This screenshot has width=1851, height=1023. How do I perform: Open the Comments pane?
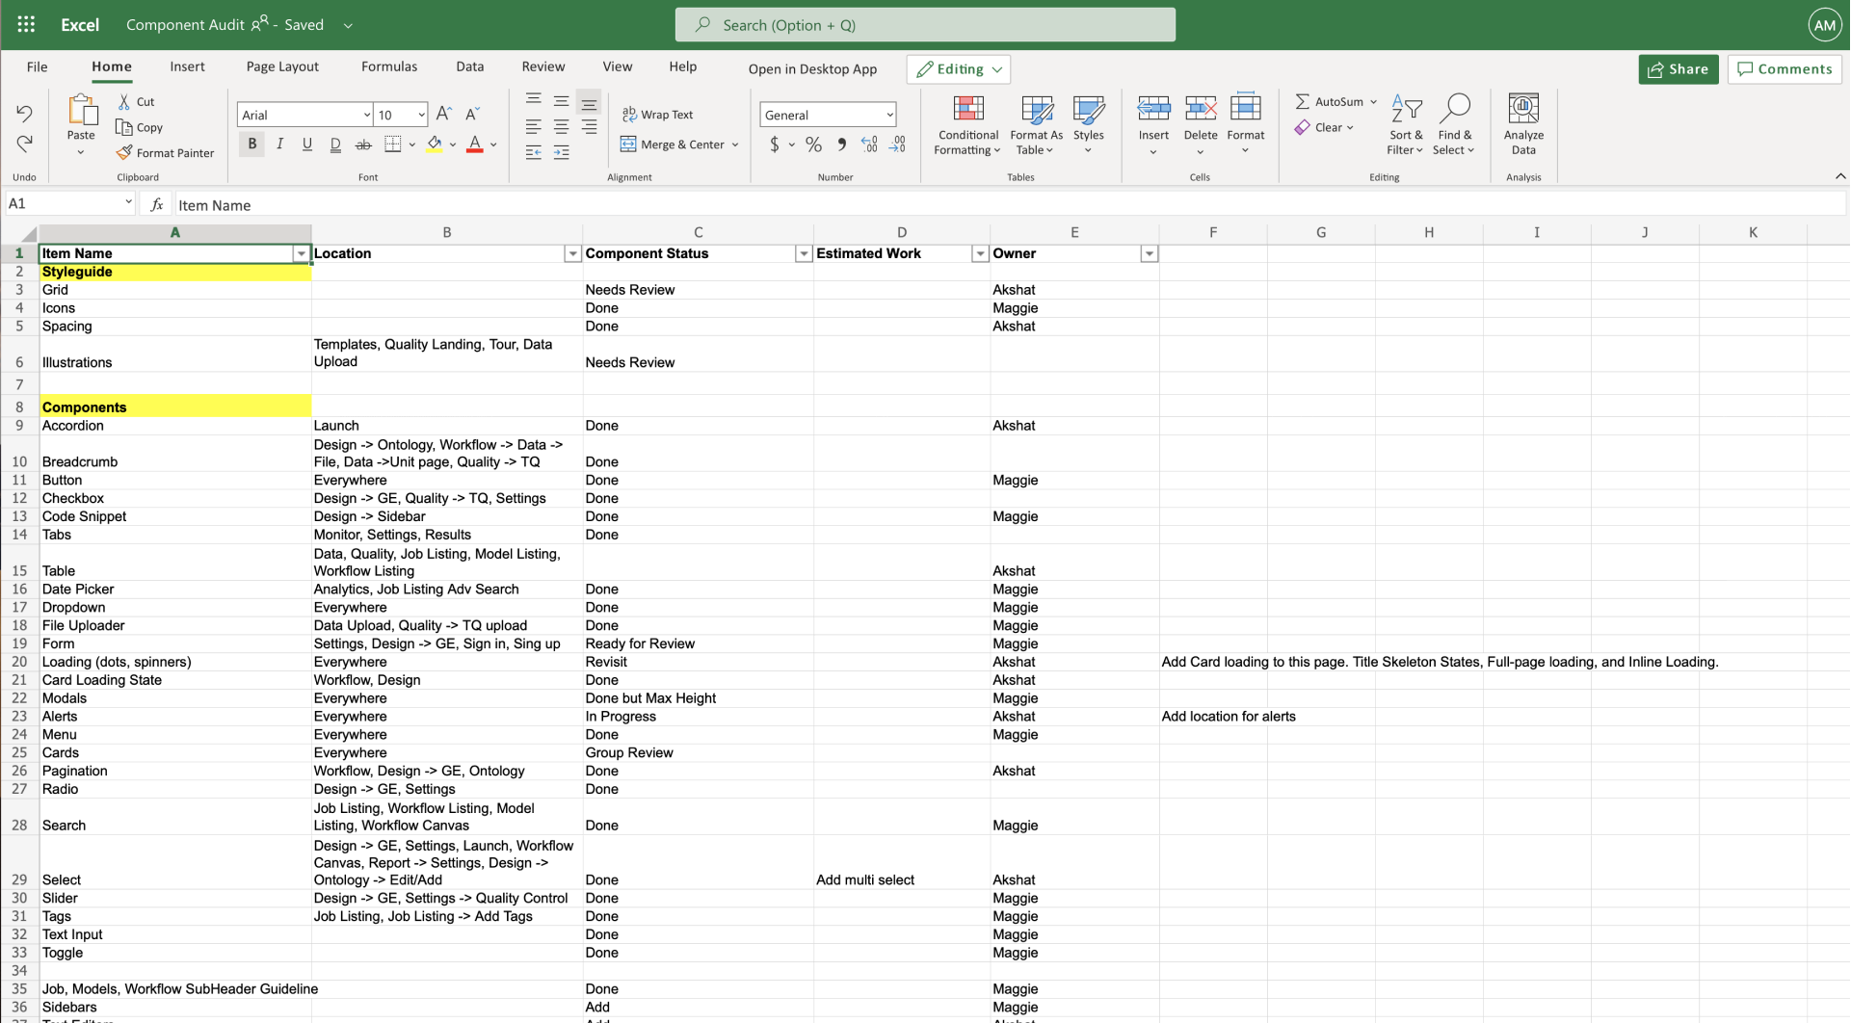(x=1785, y=68)
